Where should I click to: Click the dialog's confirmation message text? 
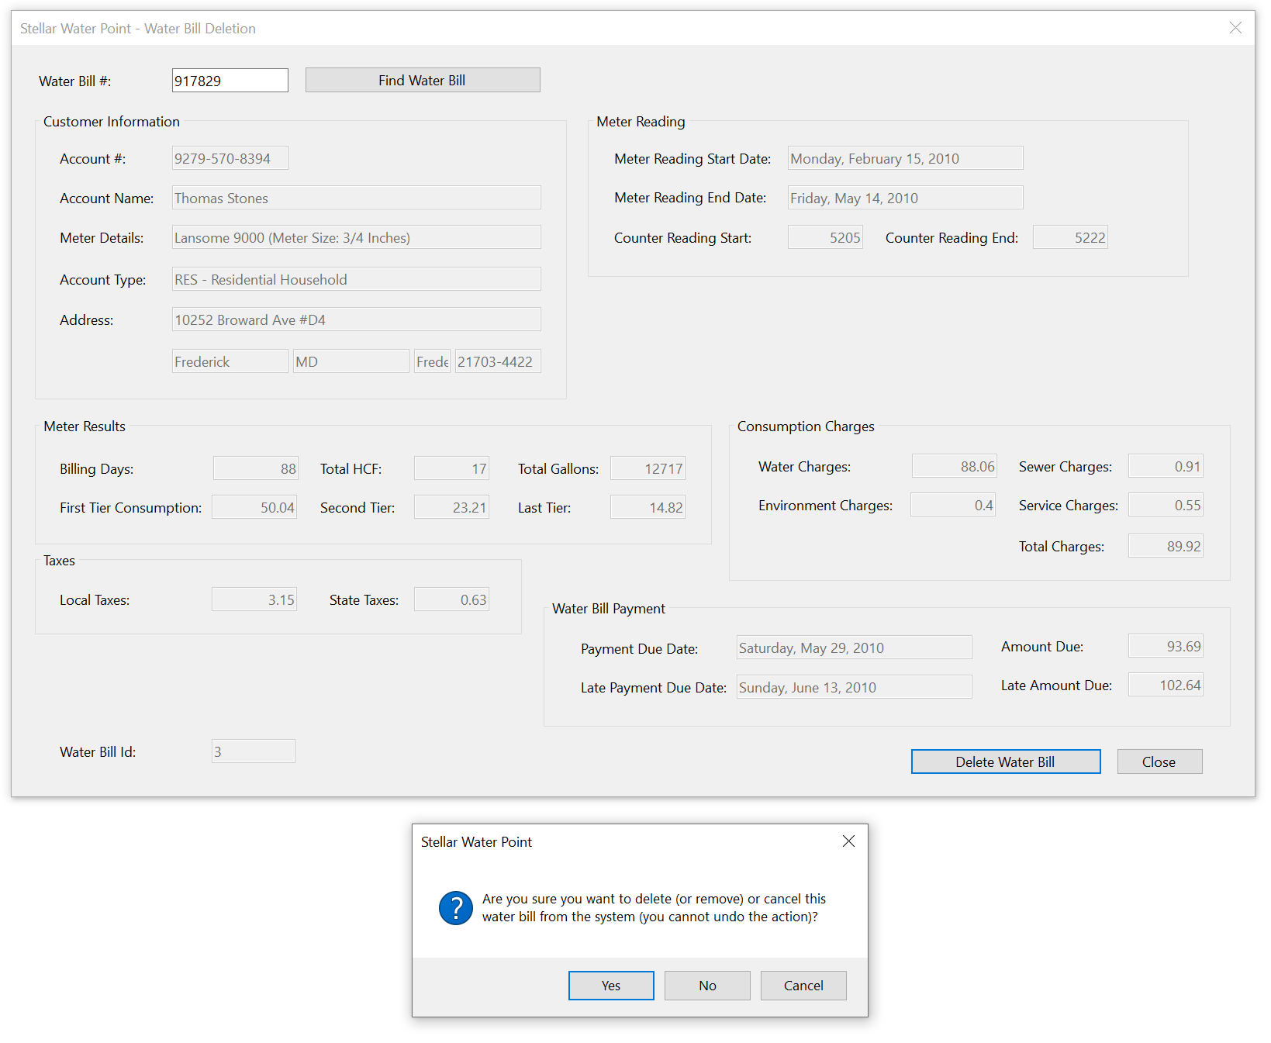tap(654, 908)
